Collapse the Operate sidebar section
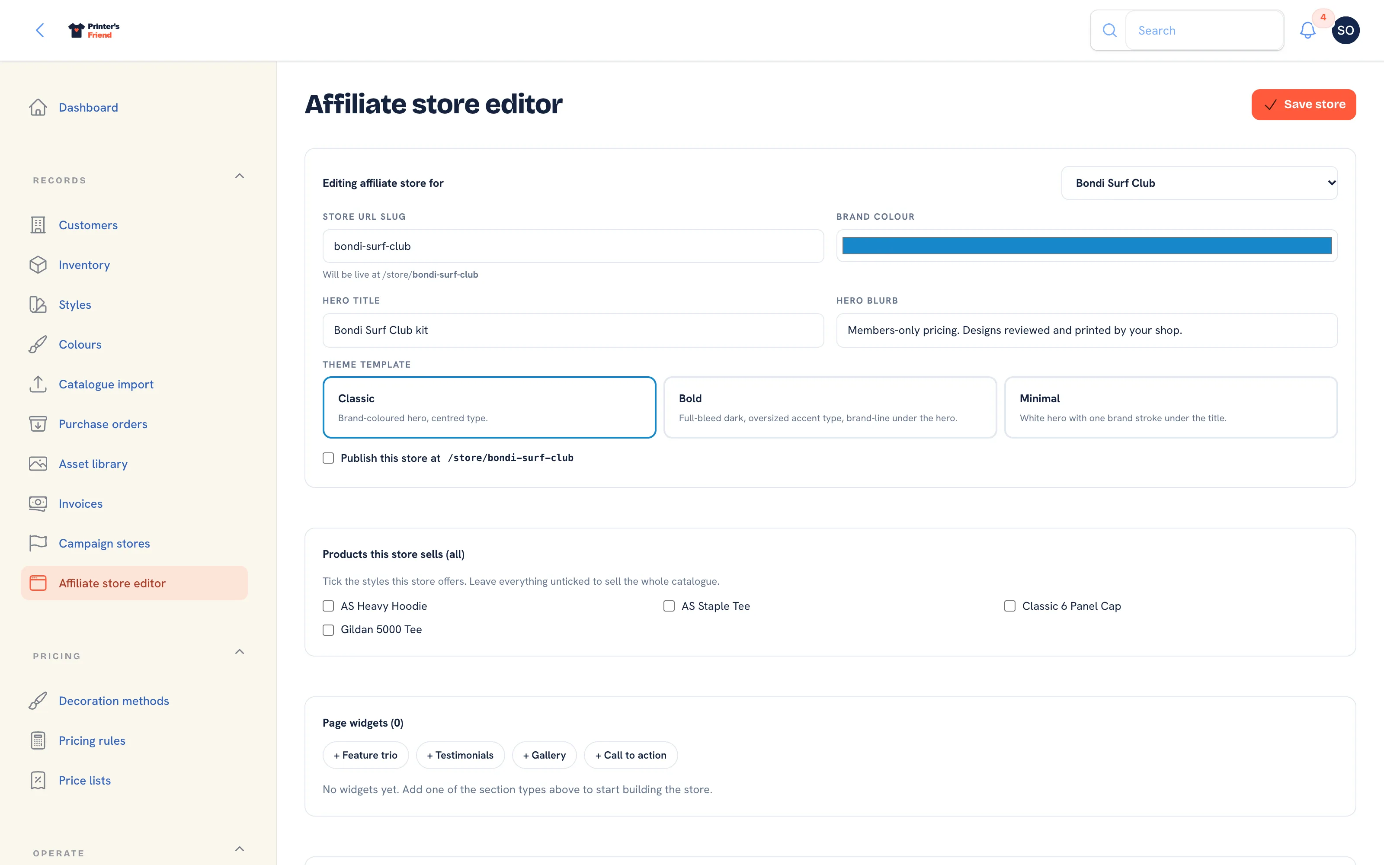The image size is (1384, 865). pyautogui.click(x=240, y=849)
